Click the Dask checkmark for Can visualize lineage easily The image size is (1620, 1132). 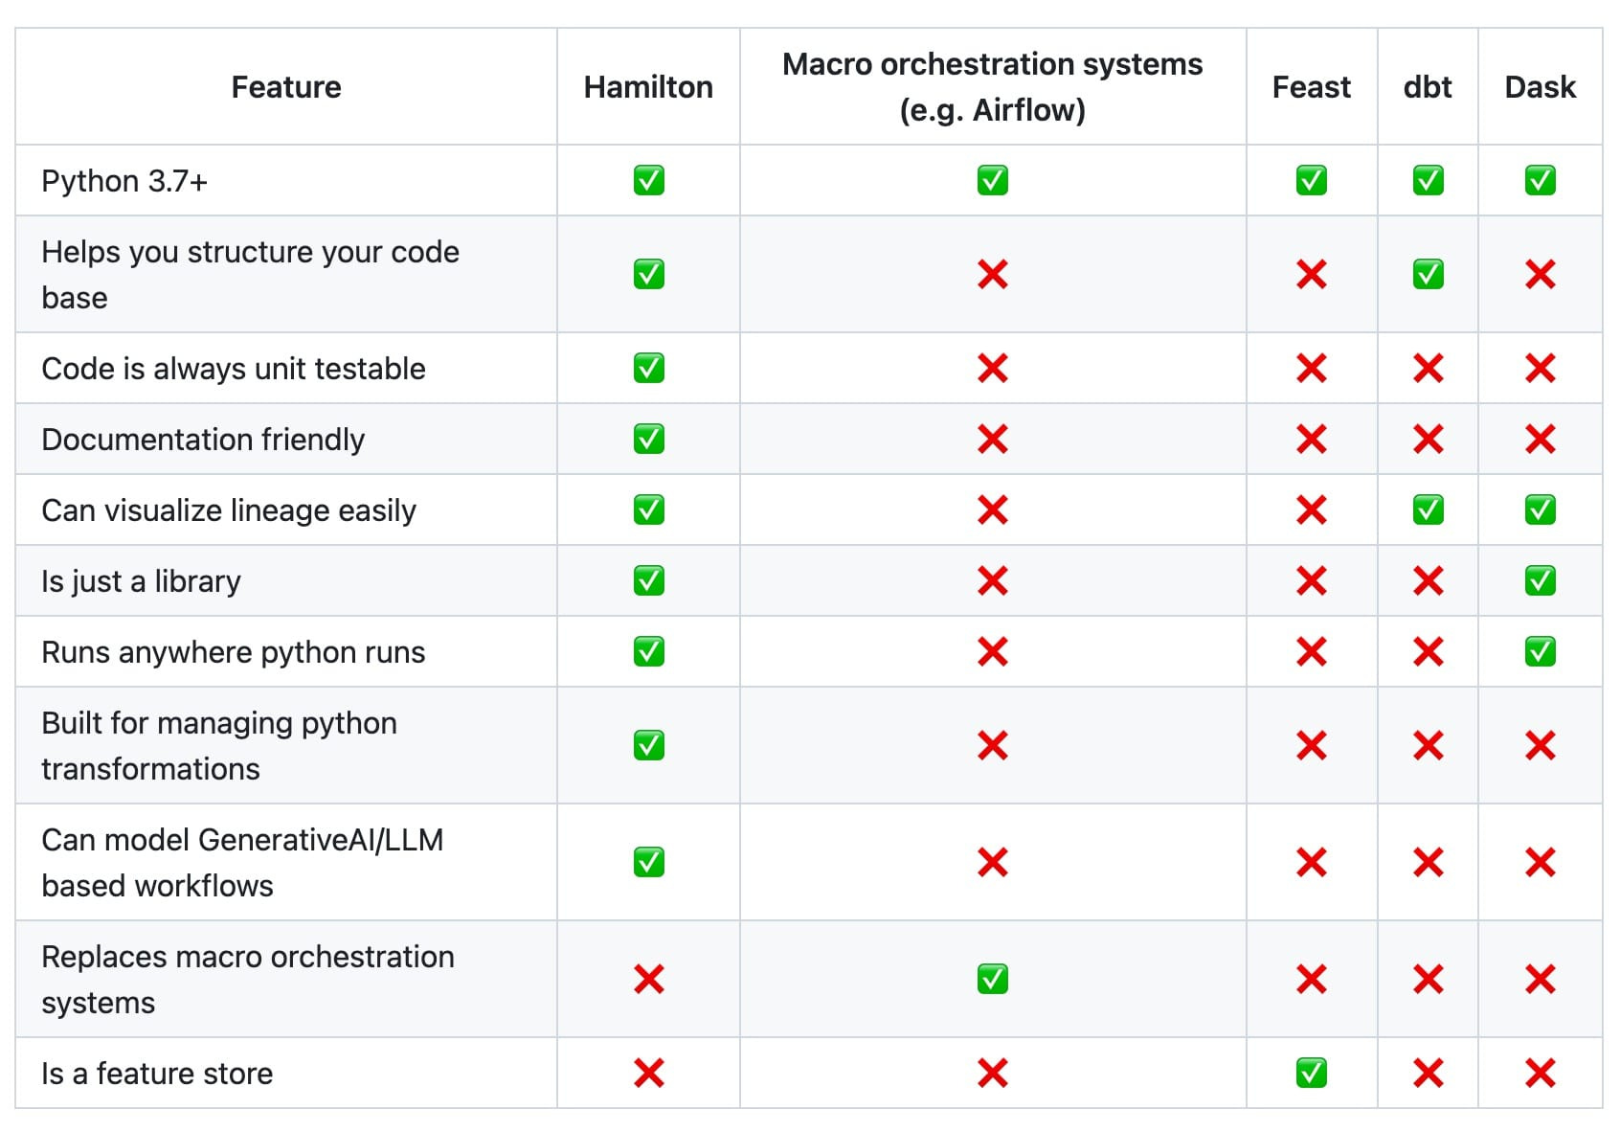click(x=1540, y=509)
